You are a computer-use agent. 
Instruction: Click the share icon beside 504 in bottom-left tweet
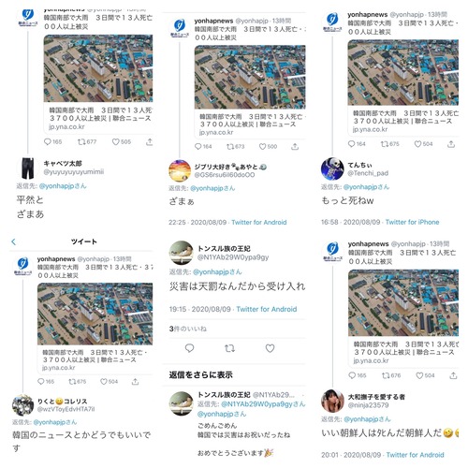point(135,382)
